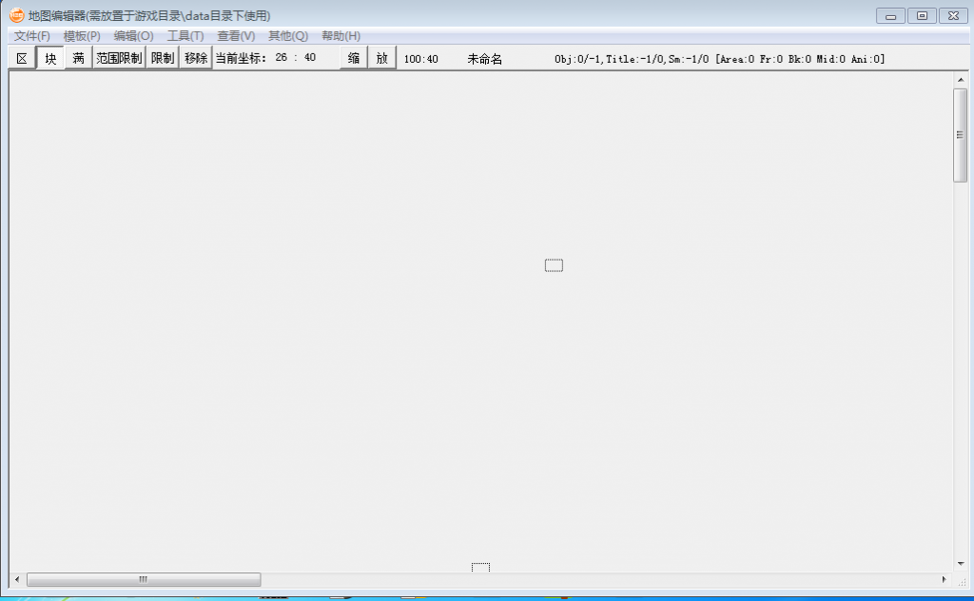This screenshot has width=974, height=601.
Task: Expand the 工具(T) menu
Action: [185, 36]
